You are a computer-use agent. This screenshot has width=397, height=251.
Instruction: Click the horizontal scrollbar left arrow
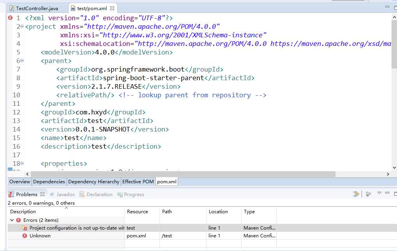point(27,174)
